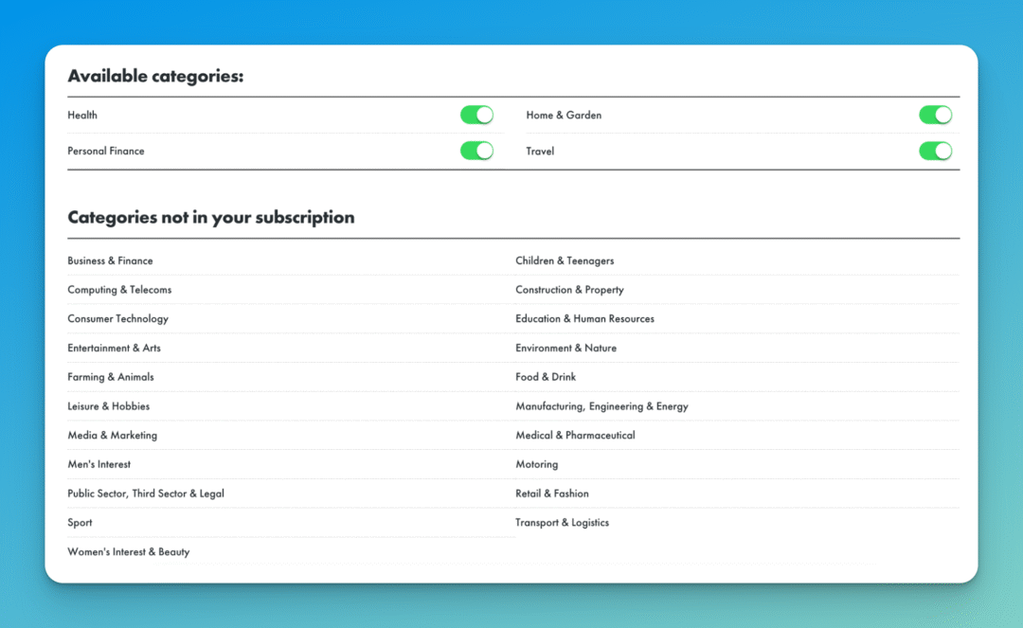The height and width of the screenshot is (628, 1023).
Task: Select the Food & Drink category
Action: pyautogui.click(x=546, y=377)
